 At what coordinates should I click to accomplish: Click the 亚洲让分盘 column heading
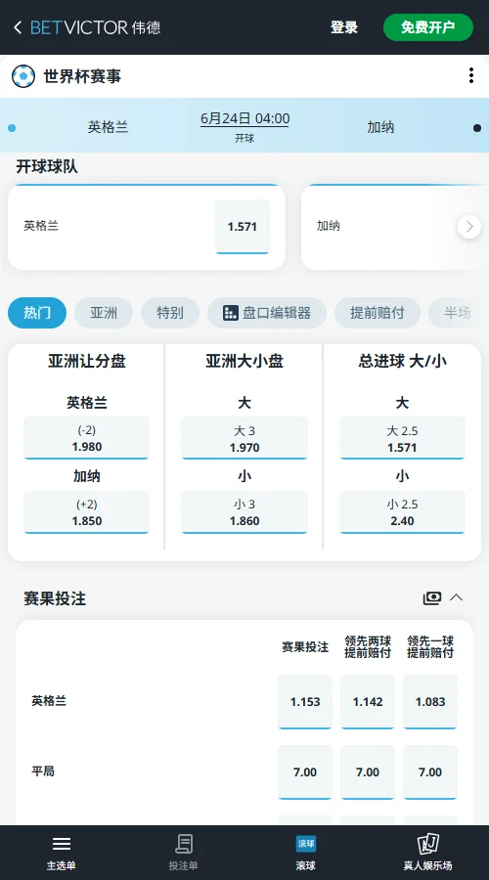point(86,362)
